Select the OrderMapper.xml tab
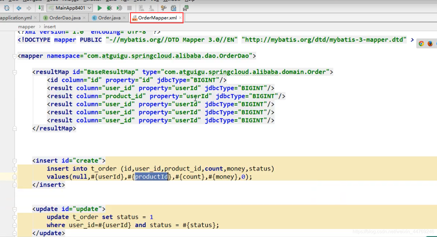 [157, 18]
